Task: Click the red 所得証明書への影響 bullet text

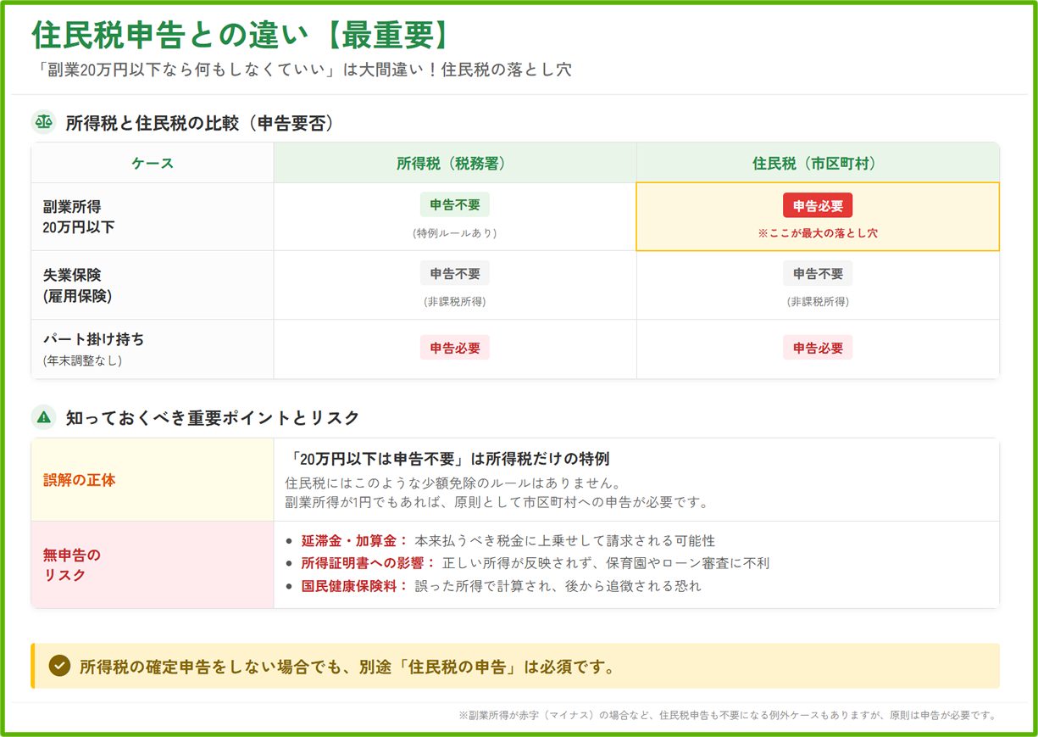Action: pyautogui.click(x=368, y=563)
